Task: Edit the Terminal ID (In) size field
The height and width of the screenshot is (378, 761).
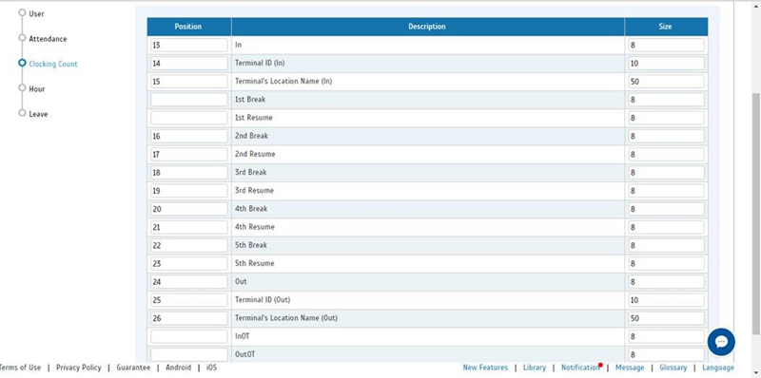Action: click(x=666, y=63)
